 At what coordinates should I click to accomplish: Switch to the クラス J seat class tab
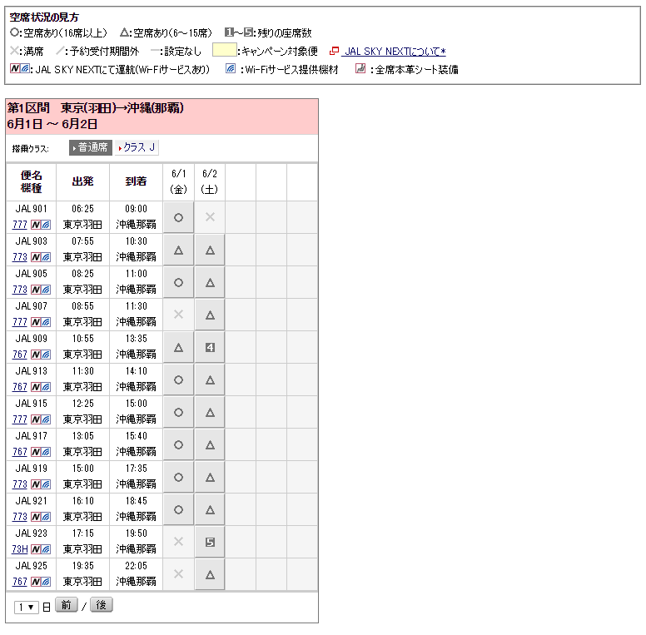(137, 147)
